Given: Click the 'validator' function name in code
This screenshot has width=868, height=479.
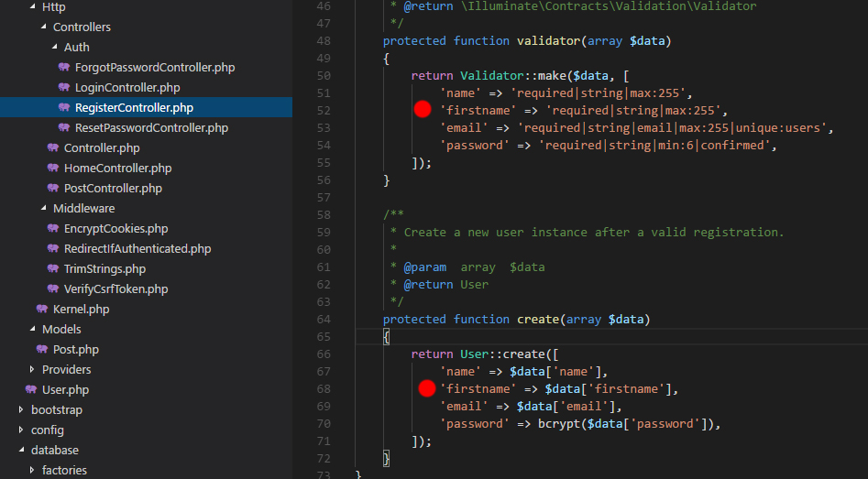Looking at the screenshot, I should click(549, 41).
